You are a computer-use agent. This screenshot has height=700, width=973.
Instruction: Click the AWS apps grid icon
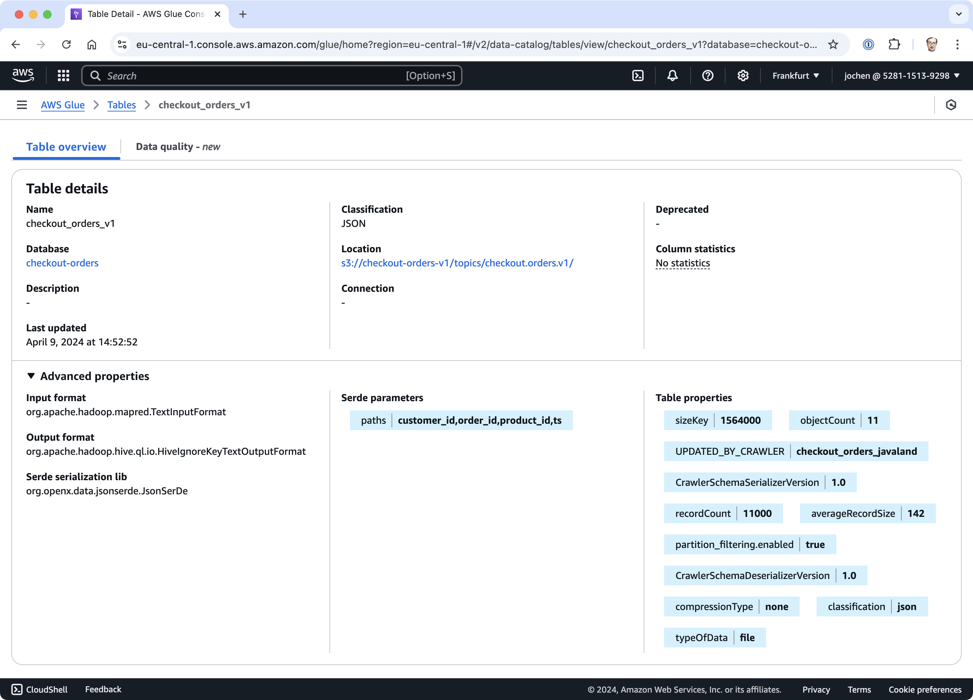[x=64, y=76]
